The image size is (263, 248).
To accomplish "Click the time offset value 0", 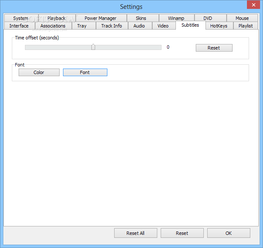I will (x=168, y=47).
